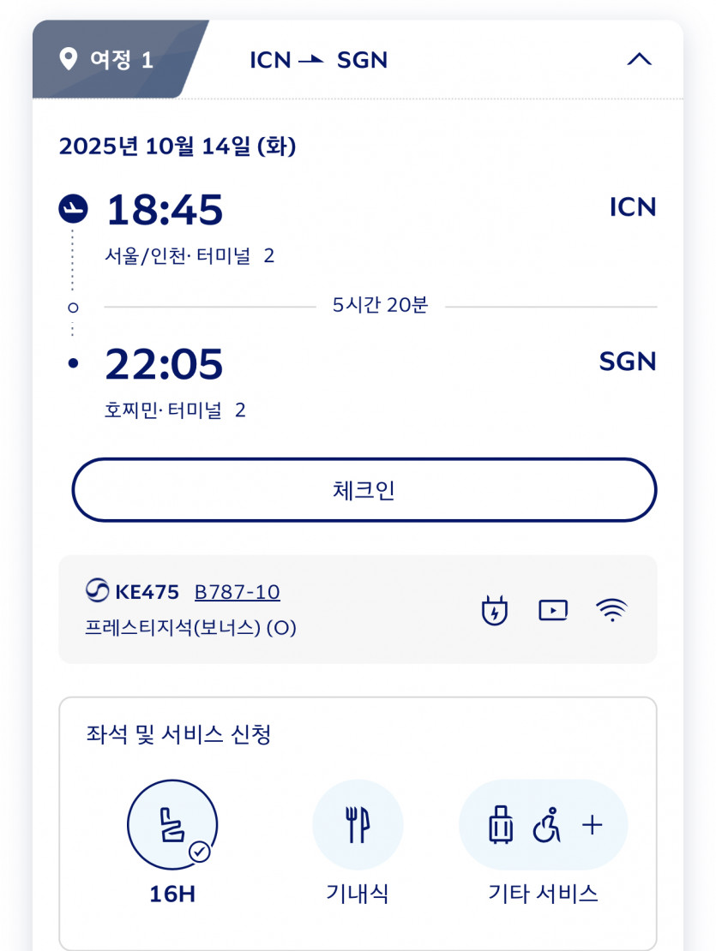Collapse the 여정 1 itinerary section
716x951 pixels.
coord(640,60)
